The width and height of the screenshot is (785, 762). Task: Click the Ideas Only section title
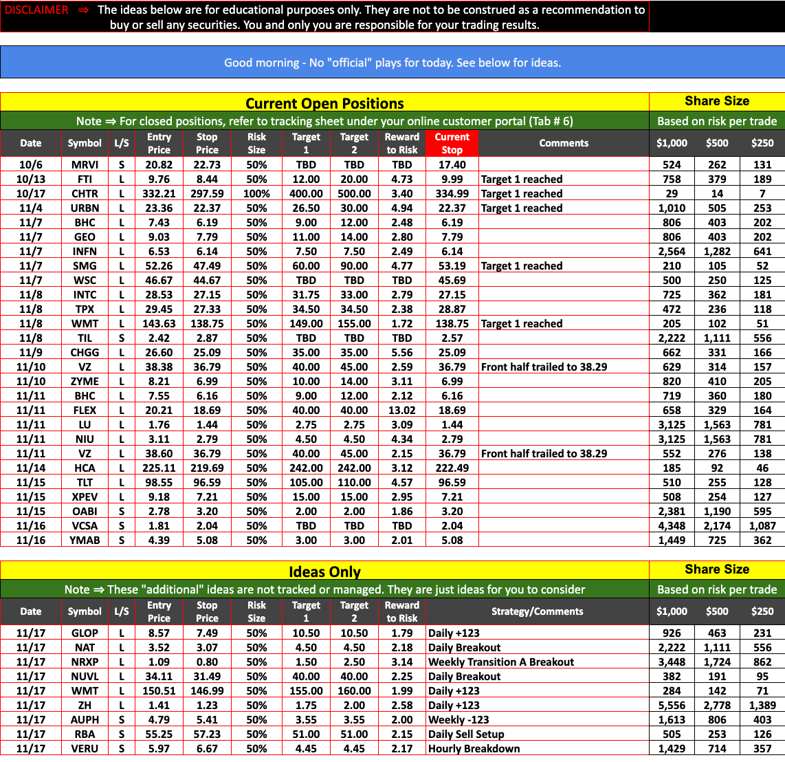tap(324, 571)
